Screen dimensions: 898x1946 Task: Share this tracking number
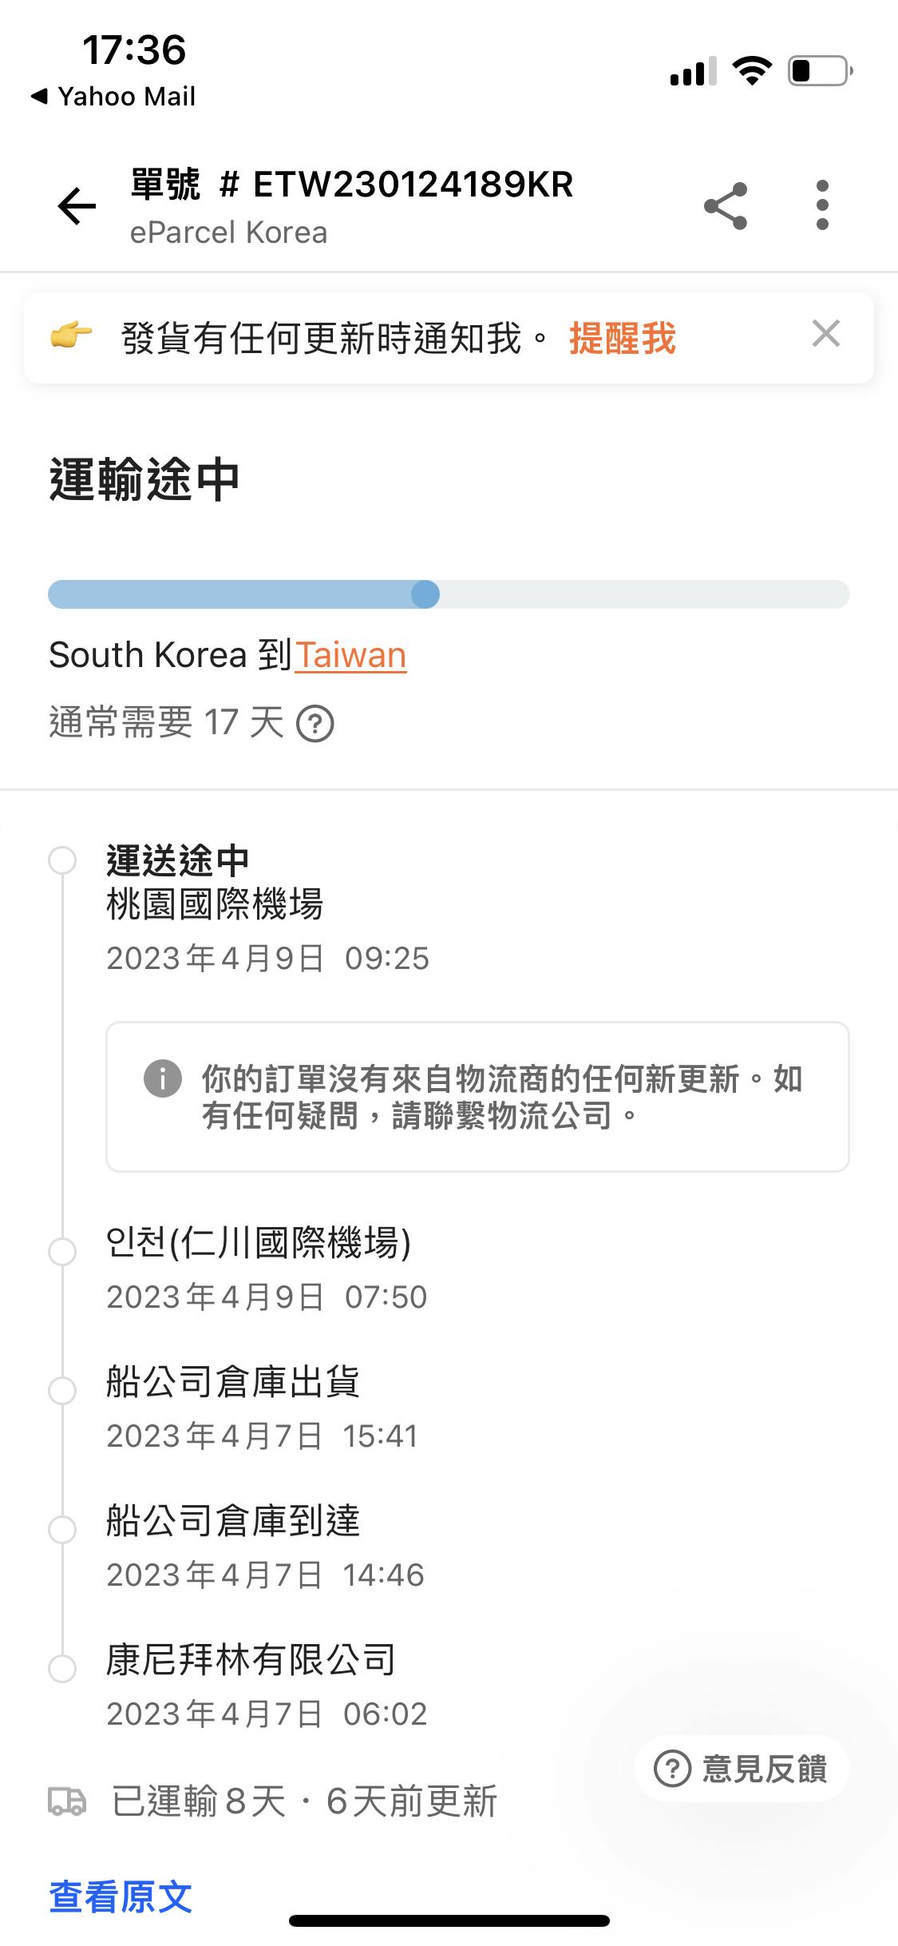coord(726,206)
